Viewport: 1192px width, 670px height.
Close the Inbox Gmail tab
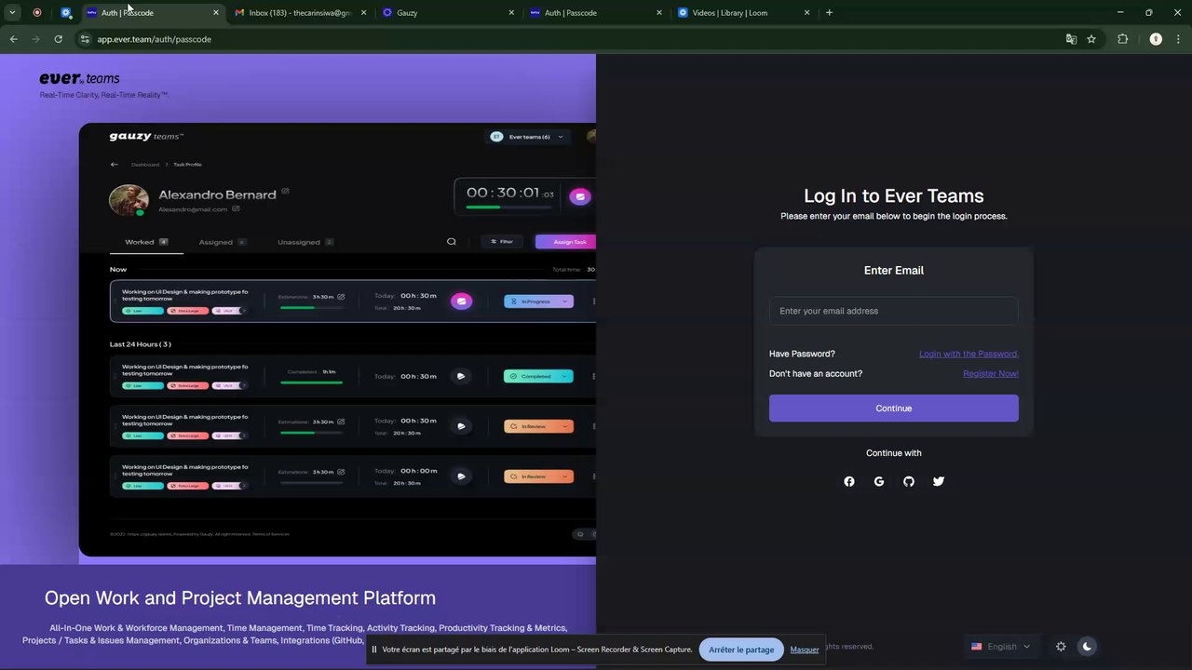(x=363, y=13)
